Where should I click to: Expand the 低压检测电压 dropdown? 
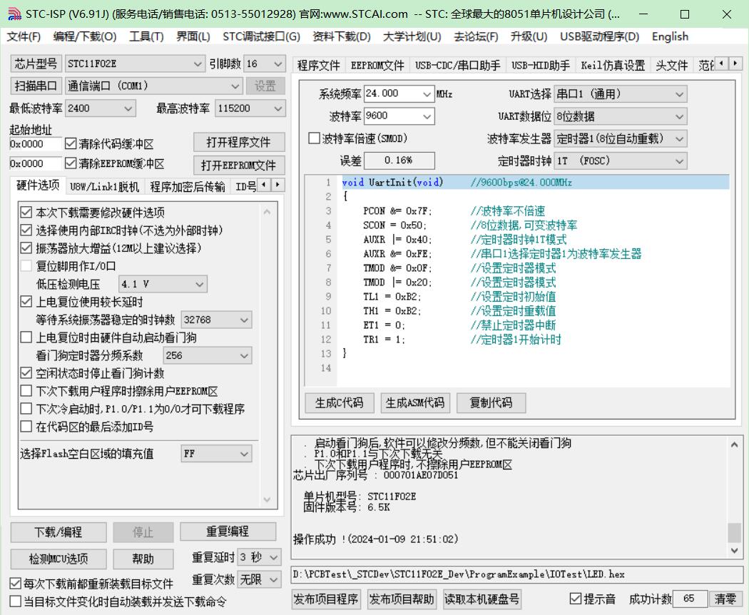[x=163, y=285]
